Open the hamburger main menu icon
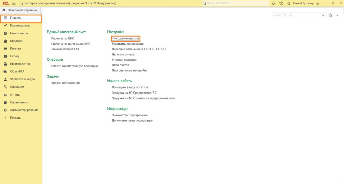The image size is (344, 184). pos(14,3)
